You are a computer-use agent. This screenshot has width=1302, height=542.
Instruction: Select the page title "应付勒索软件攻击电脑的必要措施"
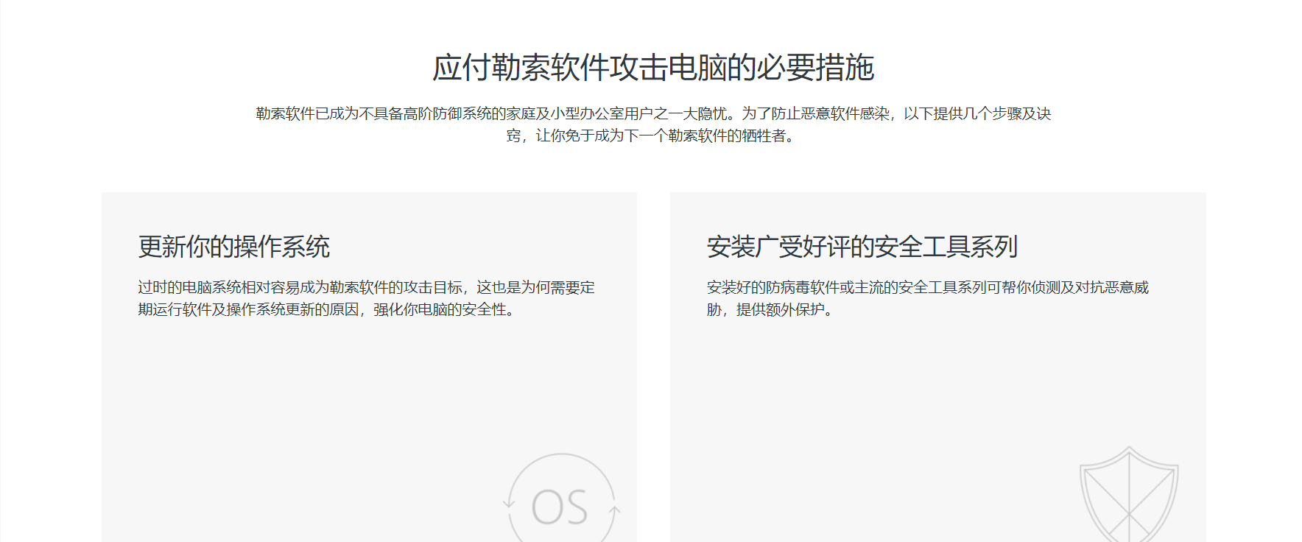(652, 68)
